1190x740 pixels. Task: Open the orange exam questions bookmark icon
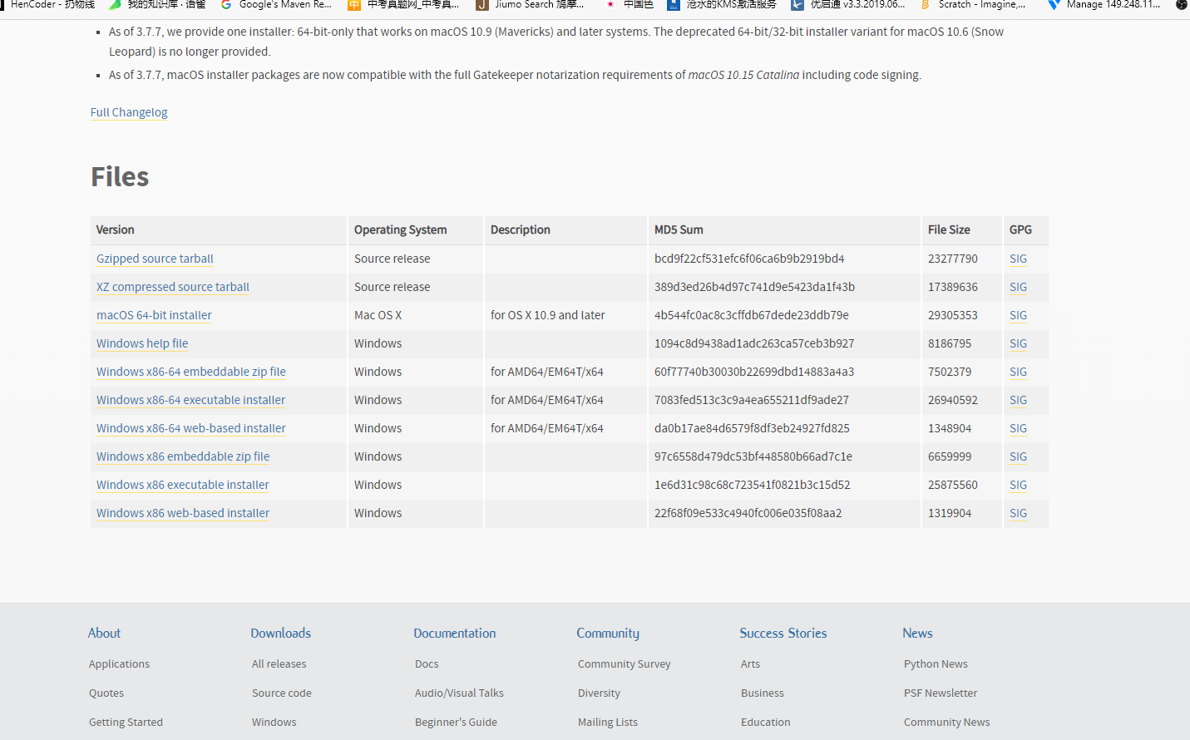point(354,4)
